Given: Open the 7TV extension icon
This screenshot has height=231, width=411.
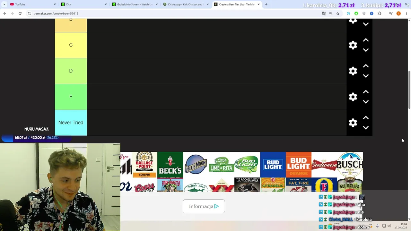Looking at the screenshot, I should 348,13.
